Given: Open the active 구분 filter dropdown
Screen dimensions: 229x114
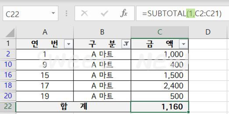Looking at the screenshot, I should (126, 44).
